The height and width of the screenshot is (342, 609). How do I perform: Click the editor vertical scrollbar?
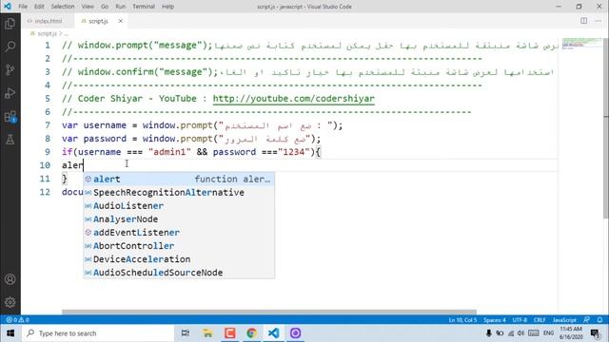(x=606, y=128)
